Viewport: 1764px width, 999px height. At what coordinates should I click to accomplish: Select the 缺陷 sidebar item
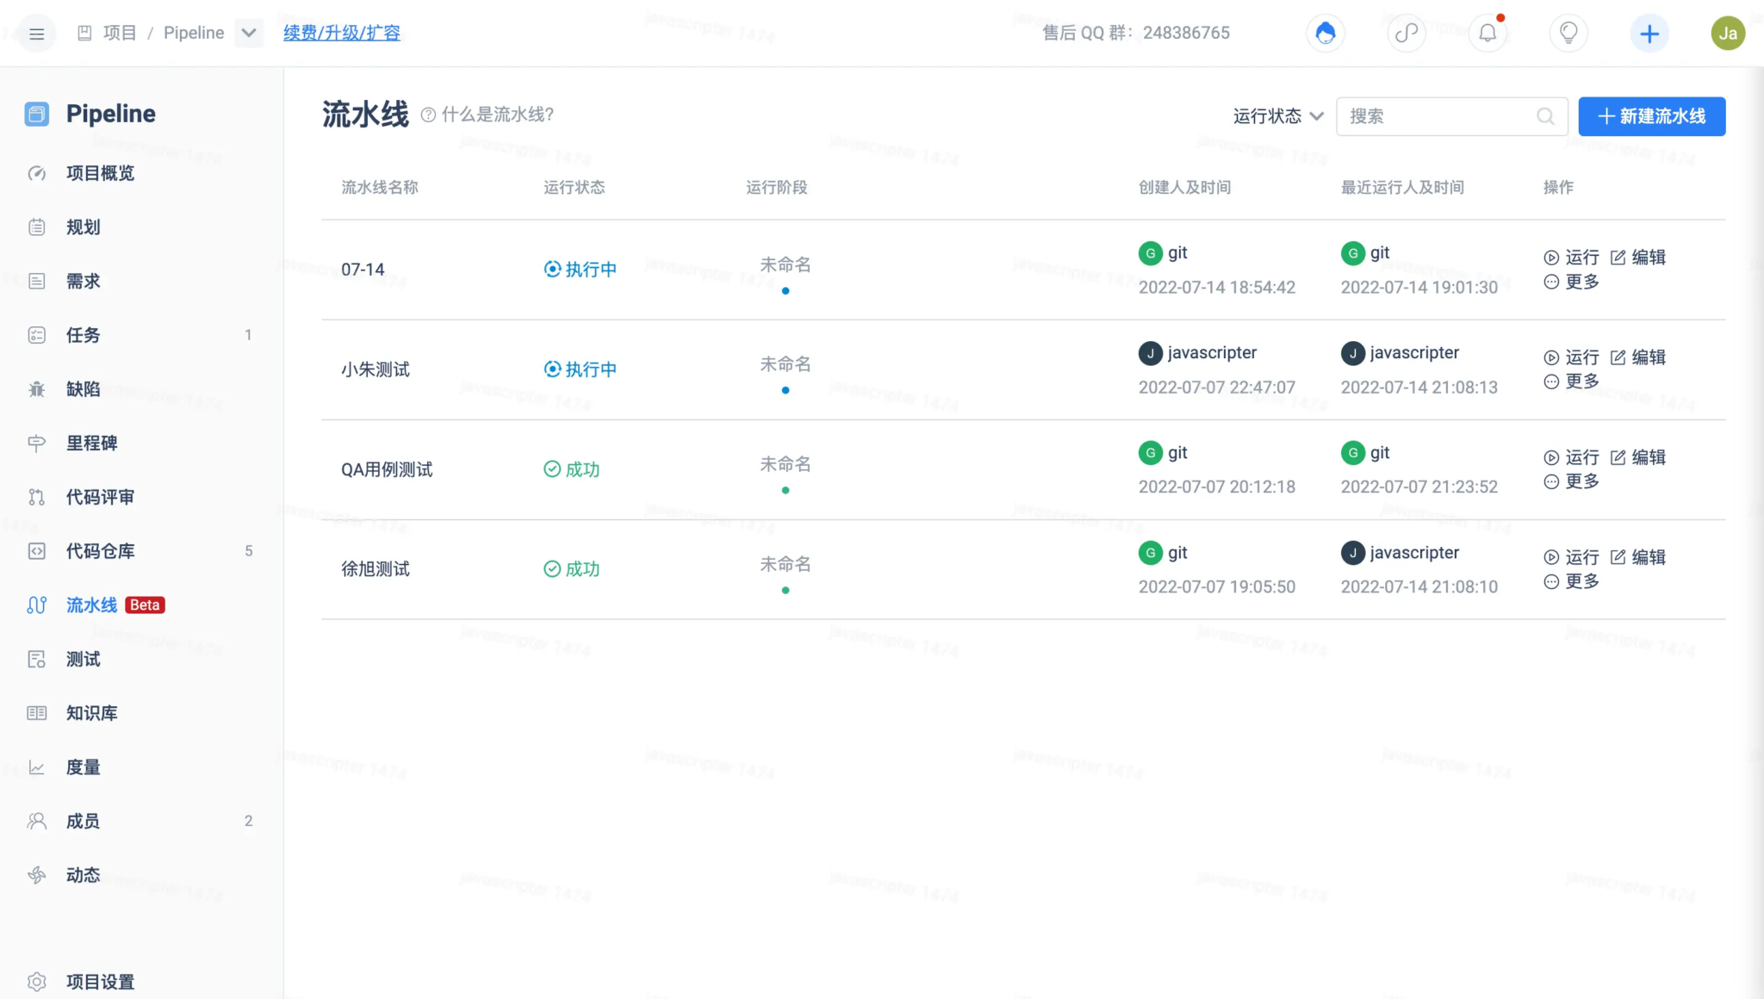point(84,389)
